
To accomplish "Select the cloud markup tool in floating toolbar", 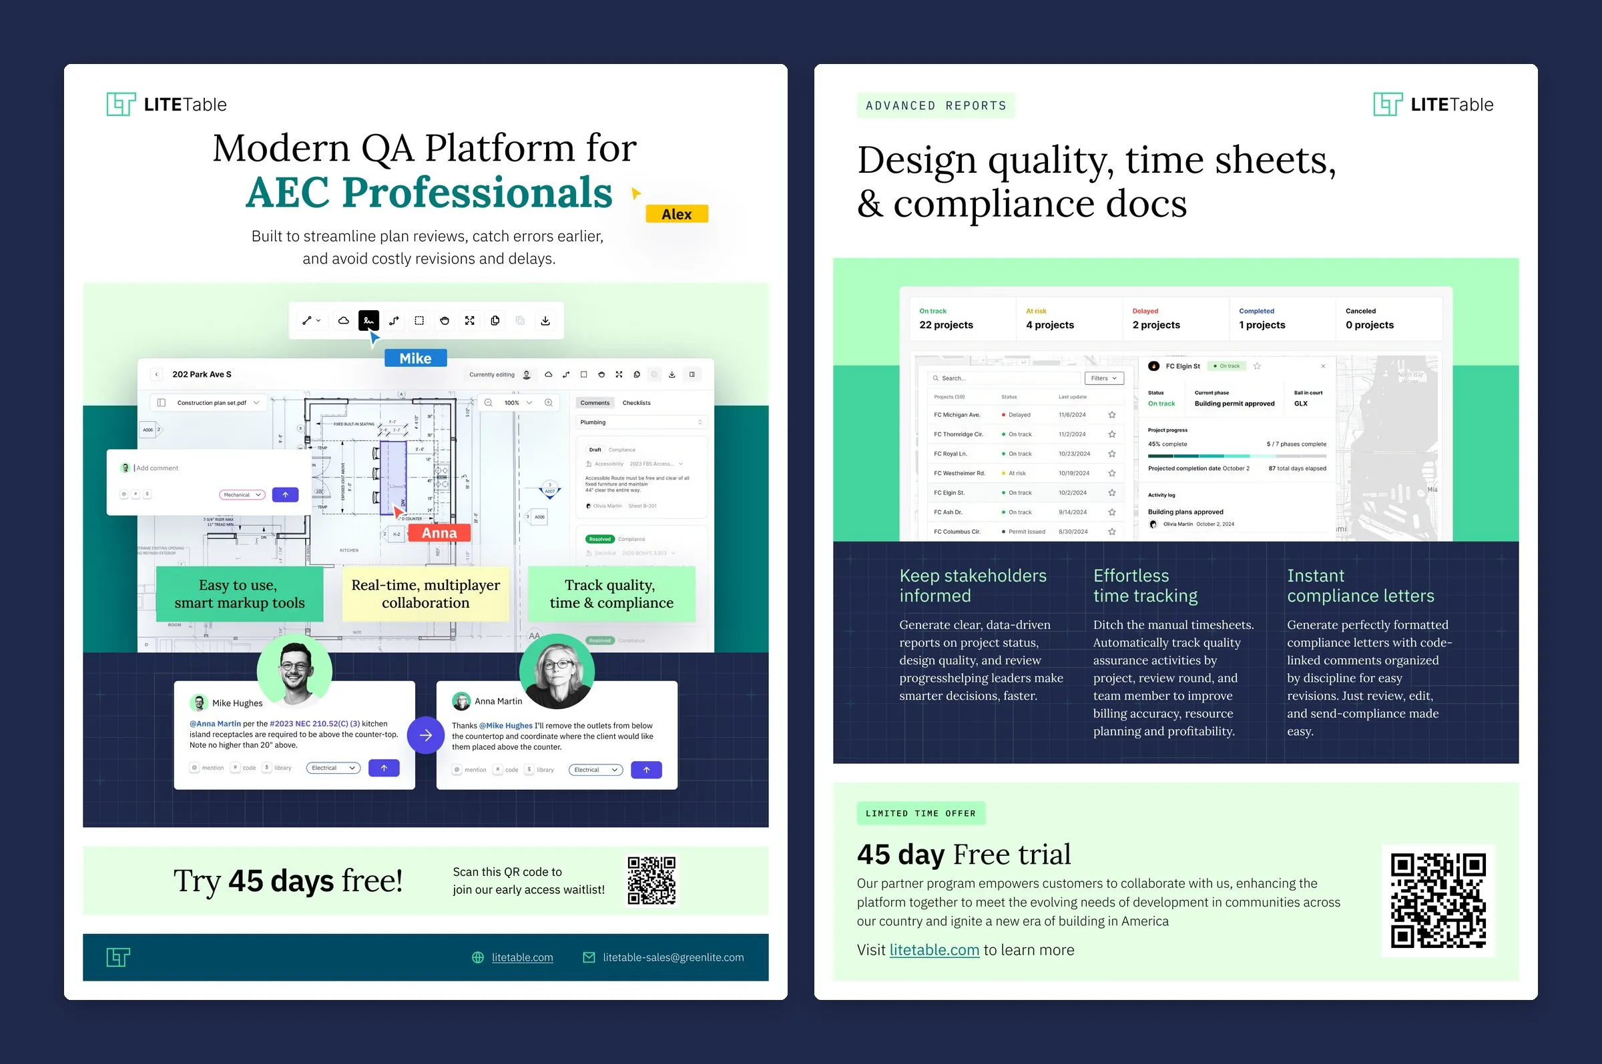I will [x=344, y=320].
